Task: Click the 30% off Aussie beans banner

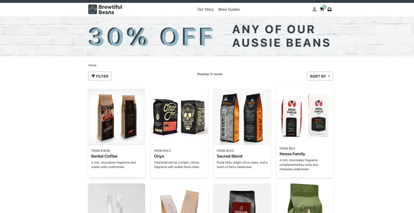Action: click(207, 36)
